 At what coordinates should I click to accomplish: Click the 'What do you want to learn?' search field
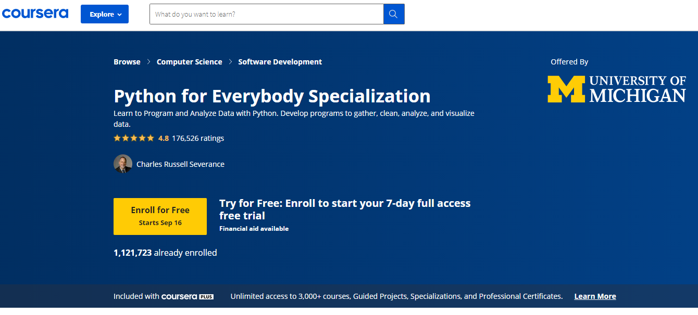point(267,14)
